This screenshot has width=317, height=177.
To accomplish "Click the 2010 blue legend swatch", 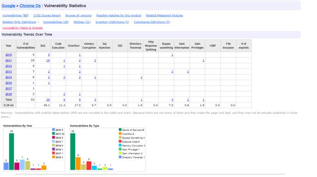I will click(53, 130).
